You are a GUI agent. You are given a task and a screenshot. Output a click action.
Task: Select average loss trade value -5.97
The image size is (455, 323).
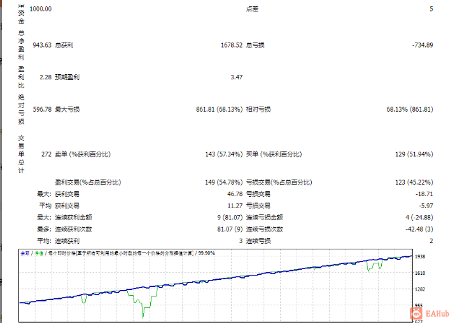pyautogui.click(x=426, y=206)
